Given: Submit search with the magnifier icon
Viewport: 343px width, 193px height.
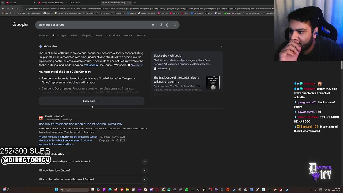Looking at the screenshot, I should (174, 25).
